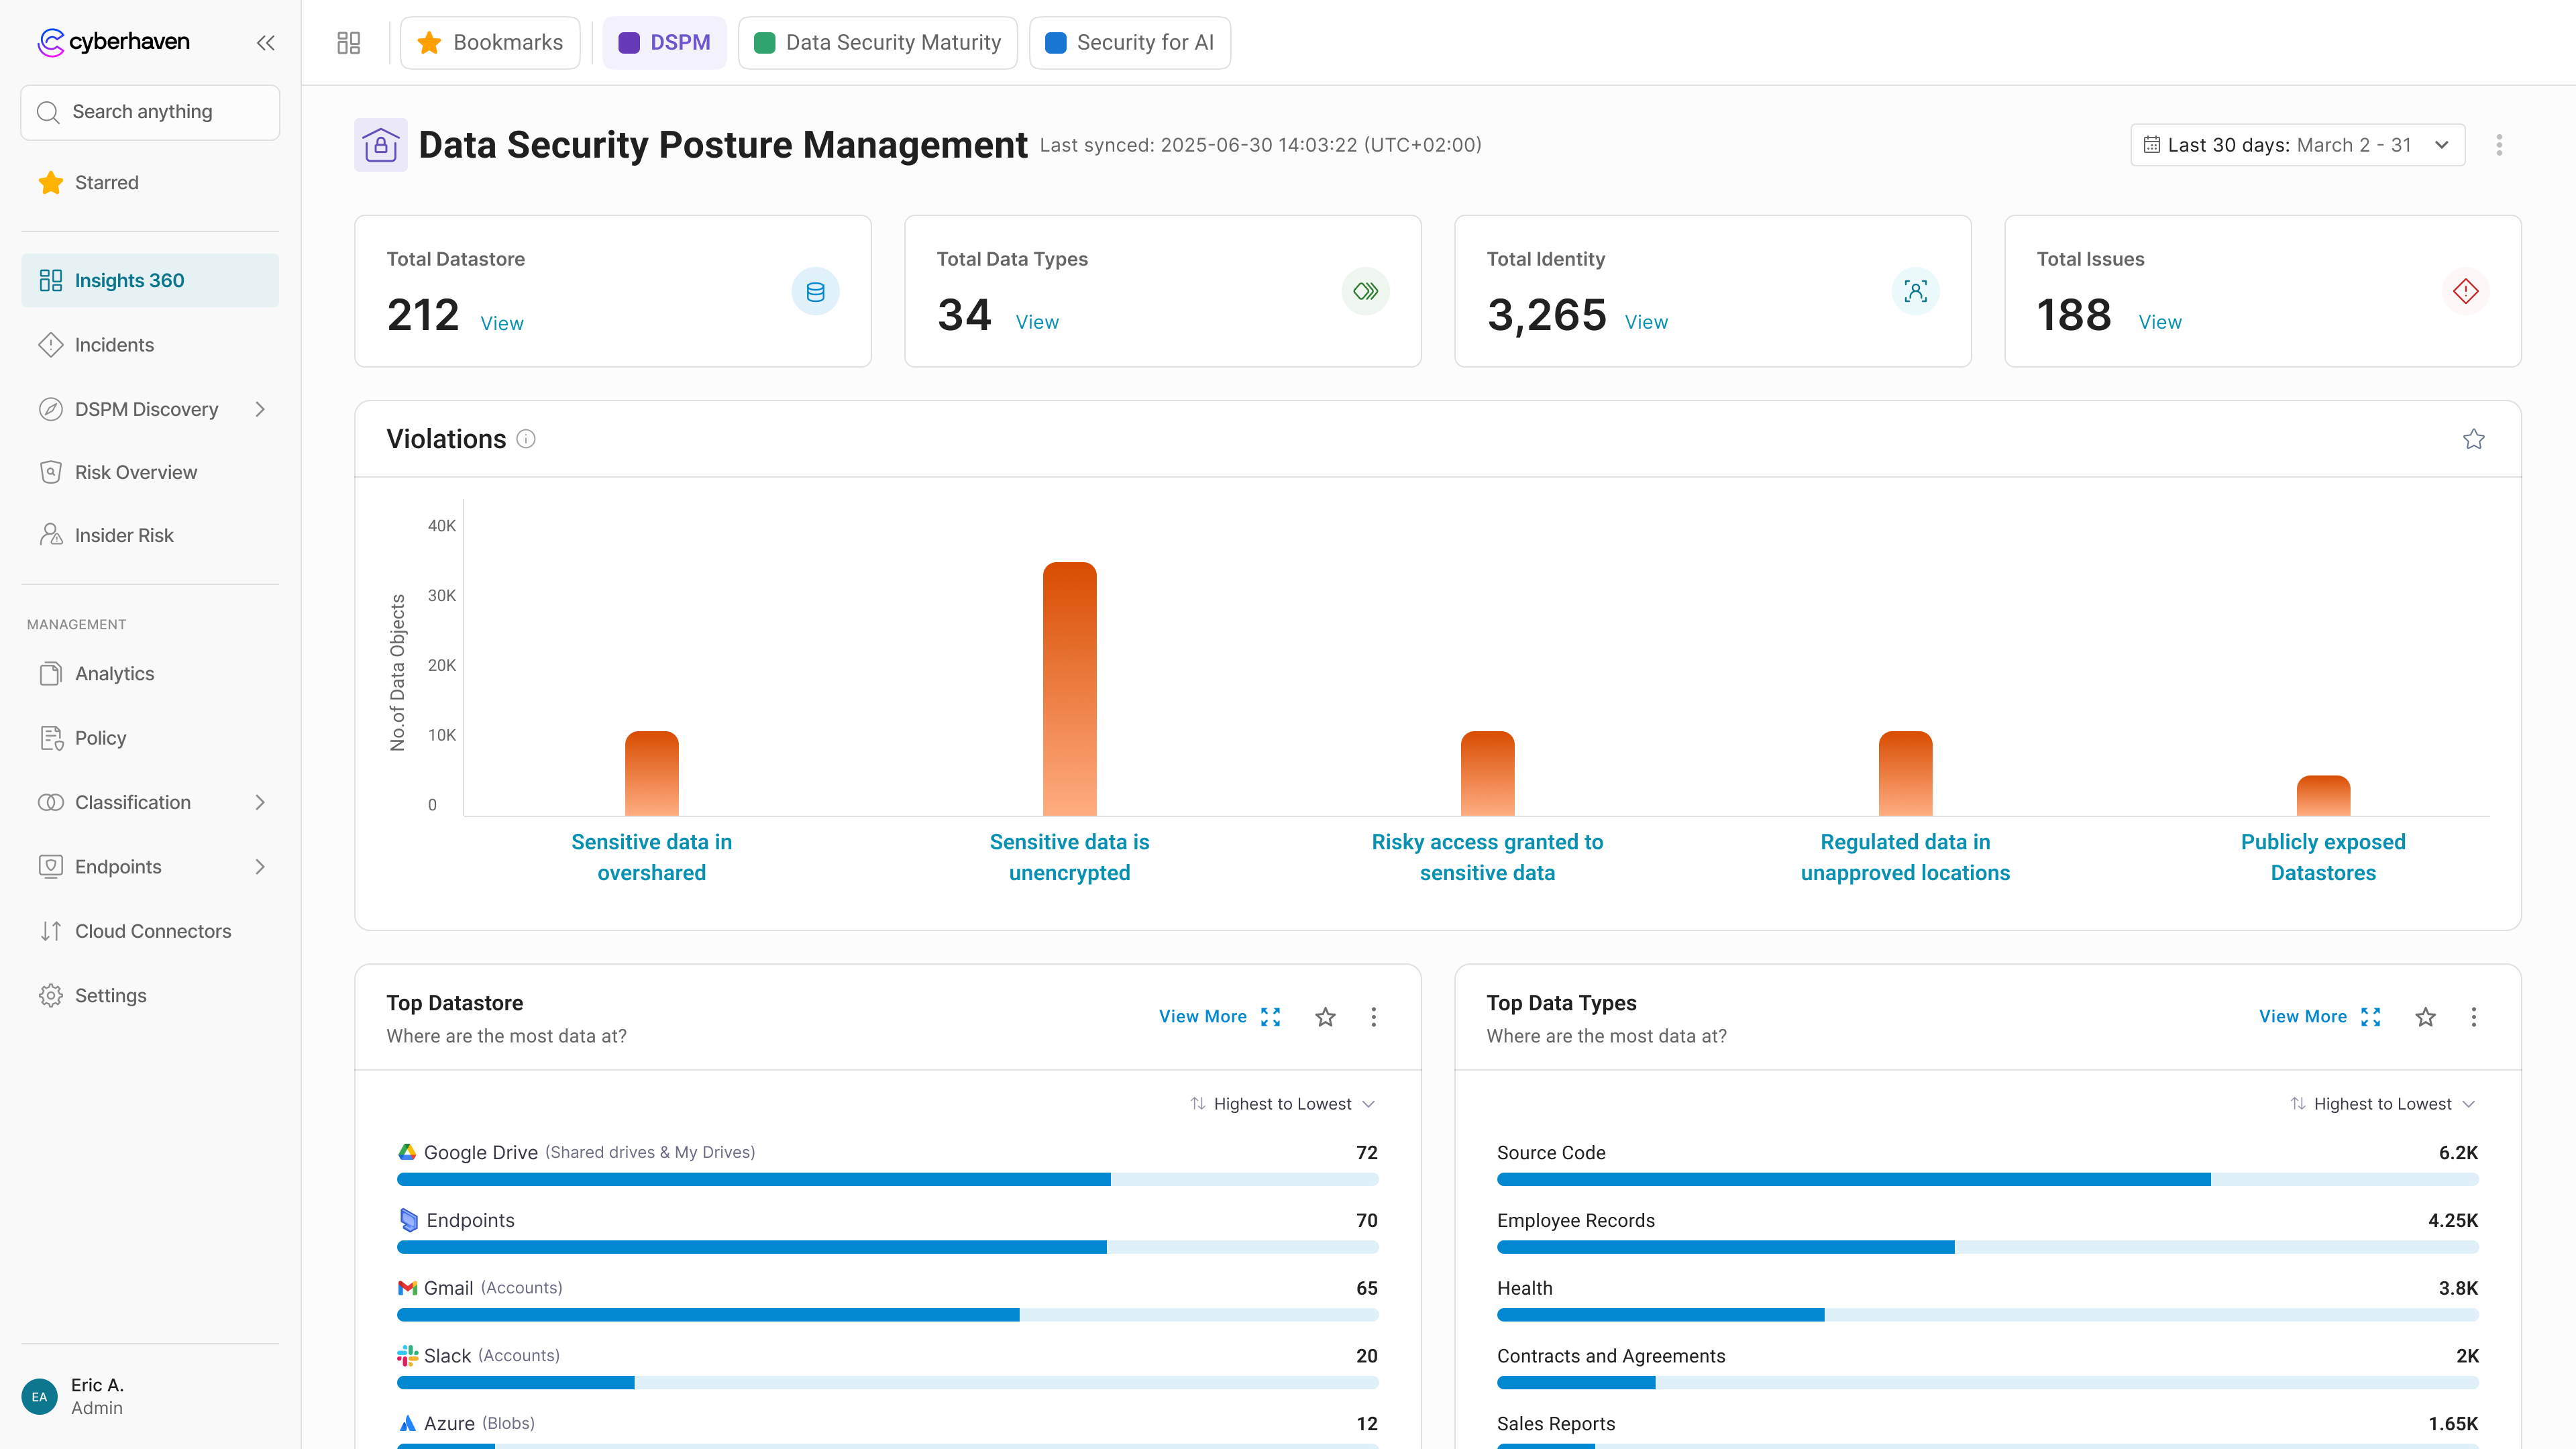Bookmark the Top Datastore widget
The width and height of the screenshot is (2576, 1449).
coord(1324,1016)
